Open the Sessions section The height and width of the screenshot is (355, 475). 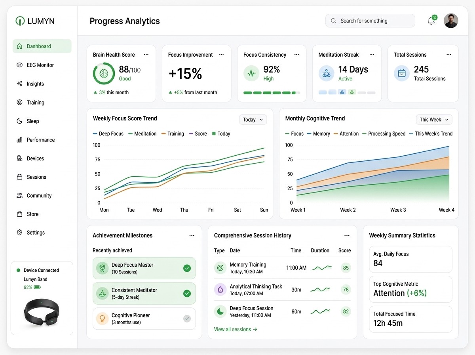tap(42, 177)
